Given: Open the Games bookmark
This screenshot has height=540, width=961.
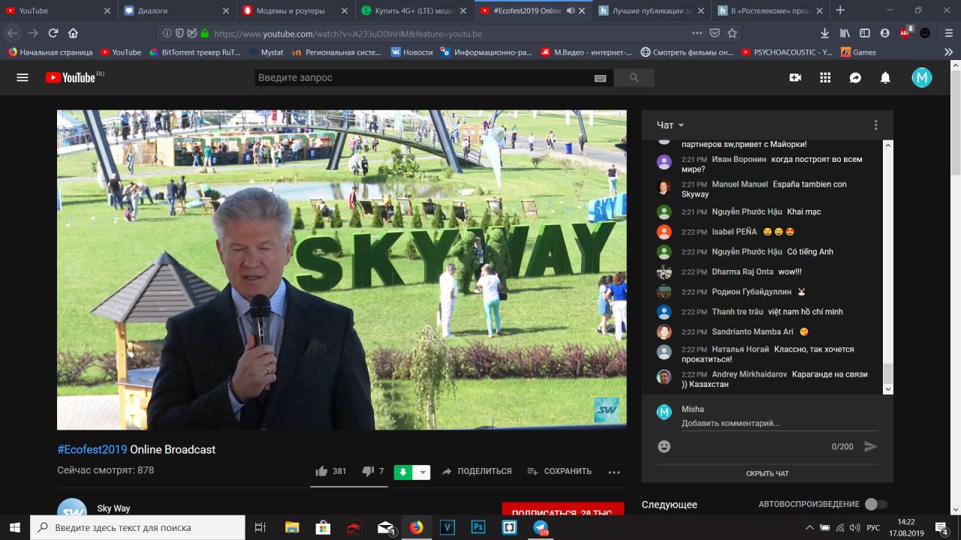Looking at the screenshot, I should [858, 52].
